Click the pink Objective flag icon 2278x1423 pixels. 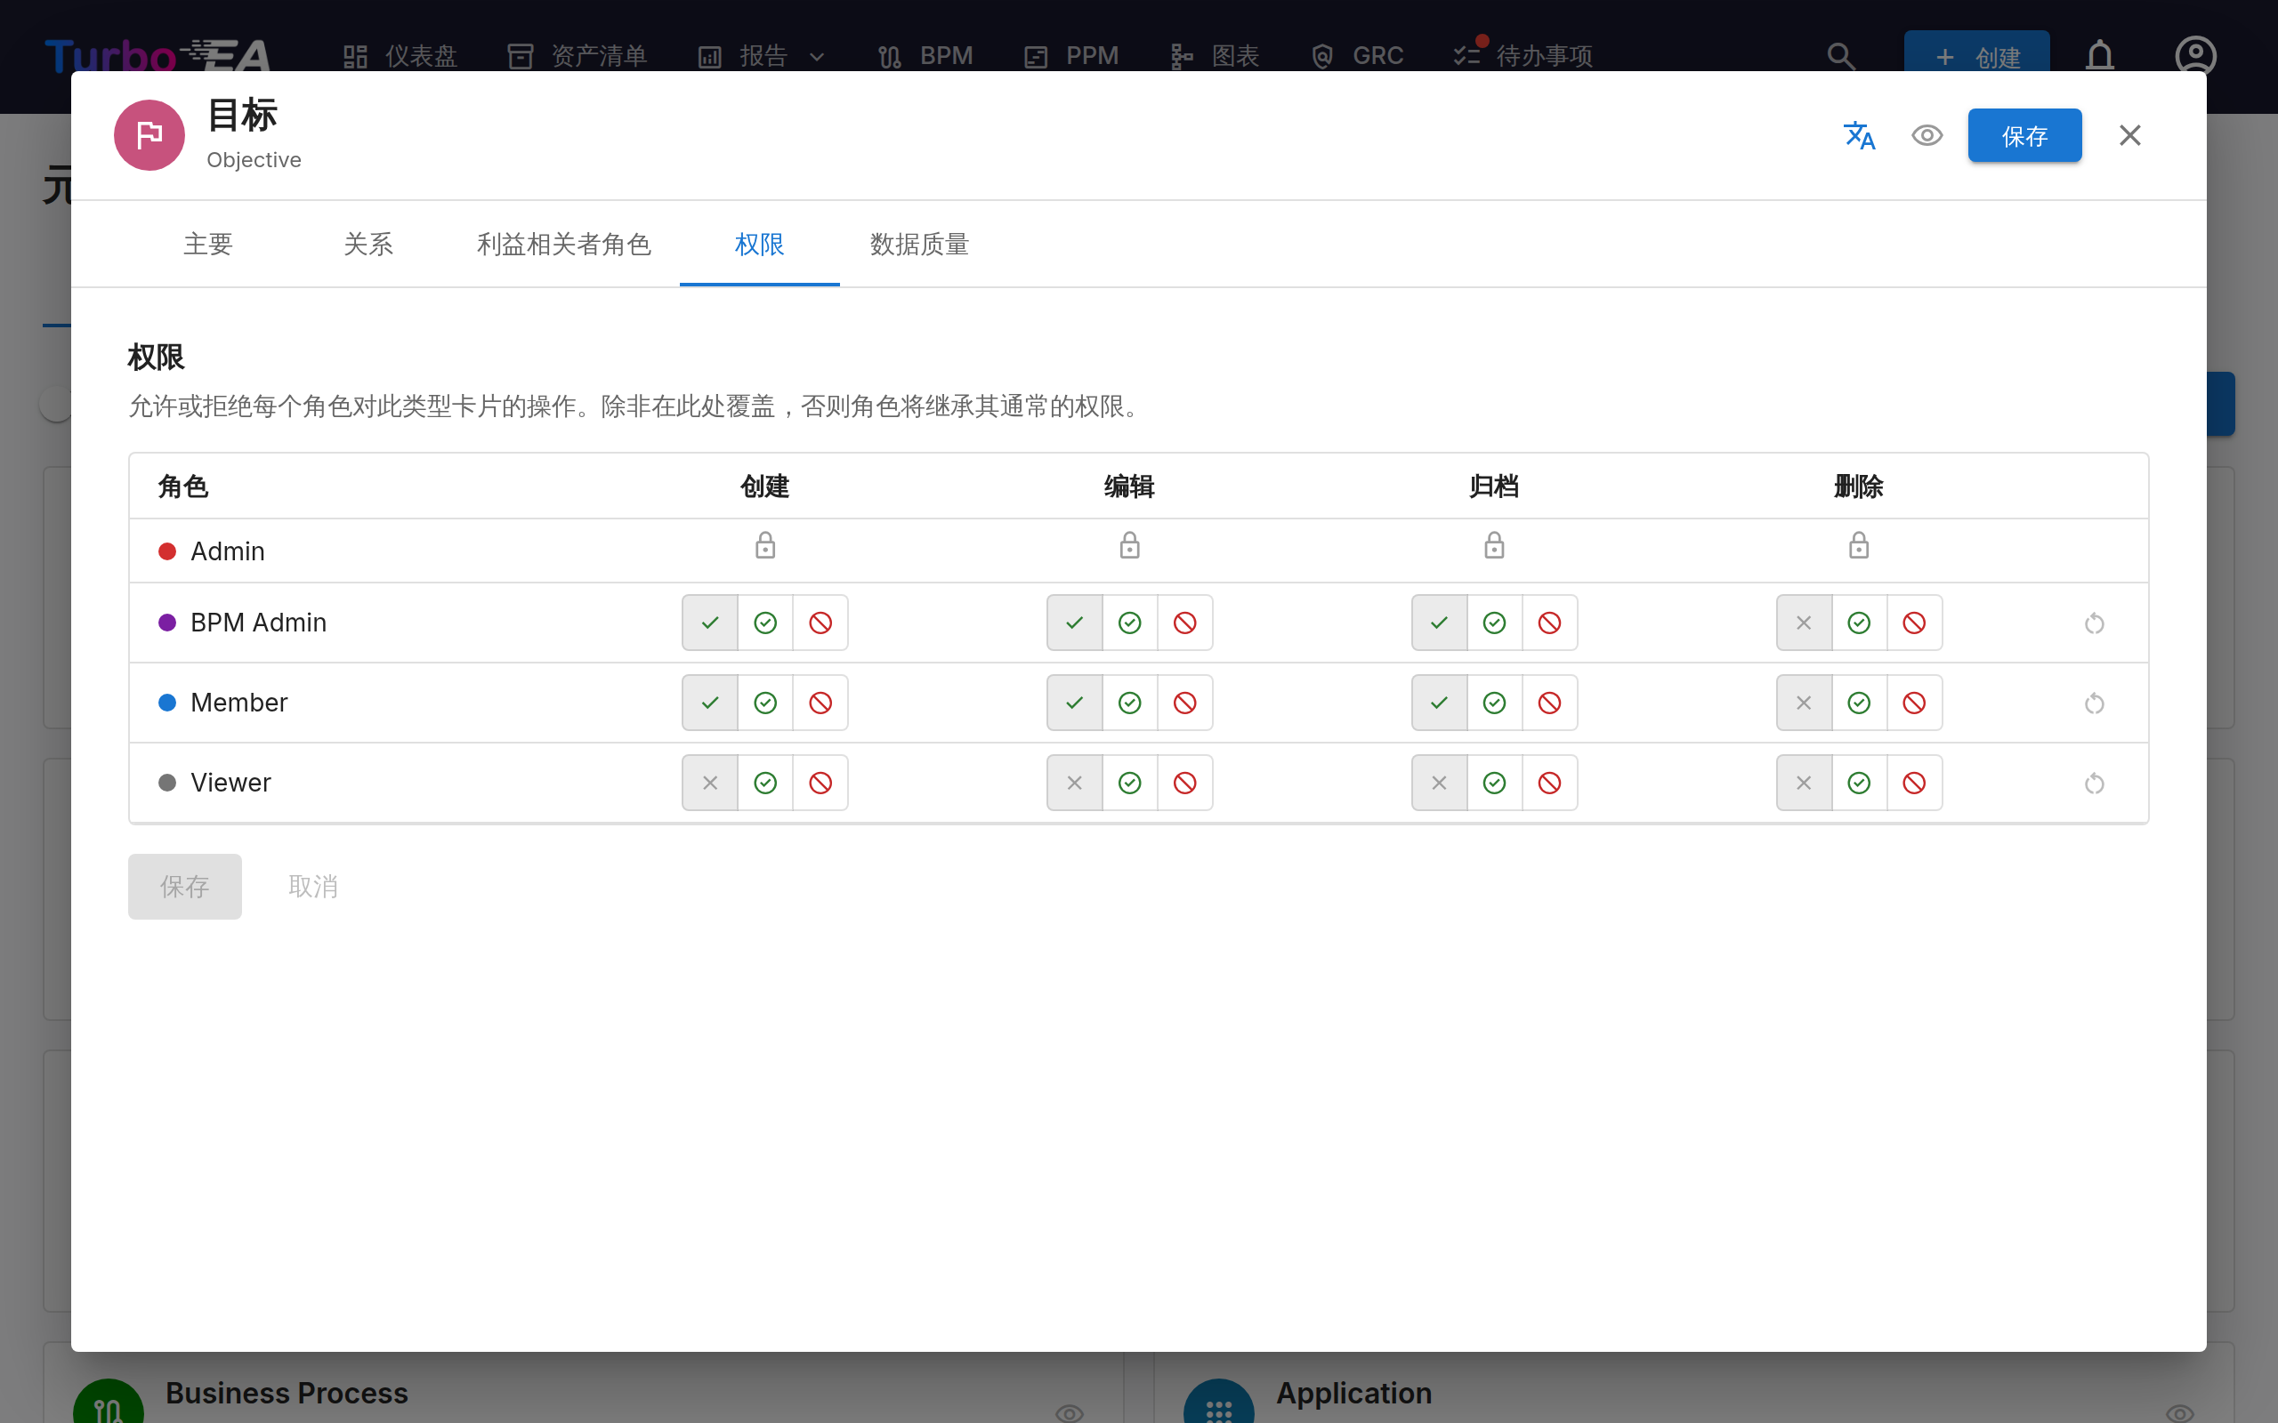149,135
